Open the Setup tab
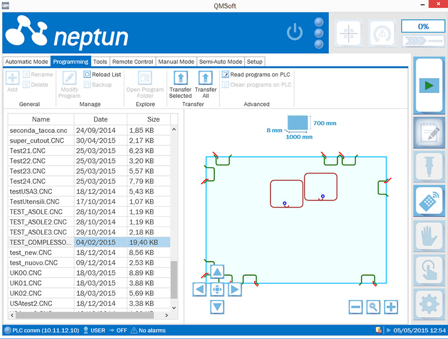The image size is (448, 339). (x=254, y=62)
